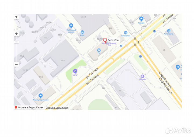Click the zoom slider handle
Image resolution: width=194 pixels, height=137 pixels.
(16, 42)
